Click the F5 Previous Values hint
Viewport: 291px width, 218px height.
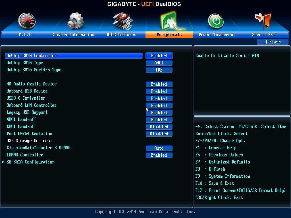coord(219,155)
